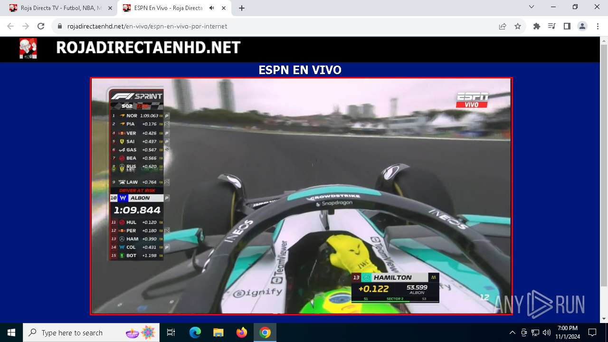The width and height of the screenshot is (608, 342).
Task: Open the Chrome extensions puzzle icon
Action: point(537,26)
